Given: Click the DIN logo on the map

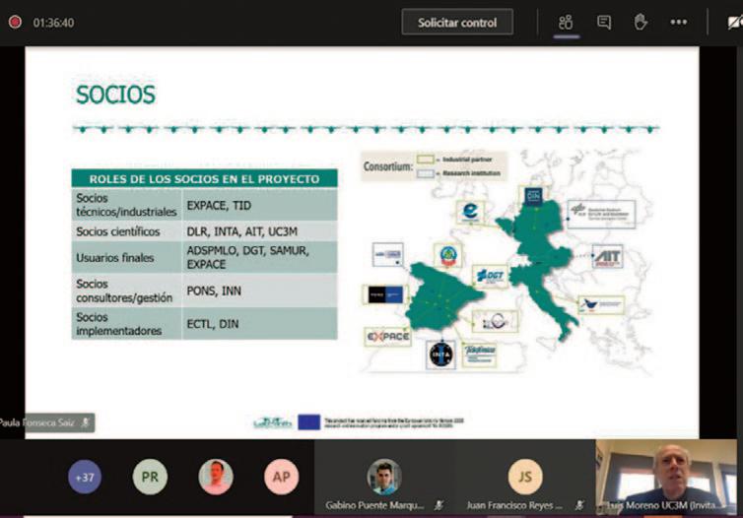Looking at the screenshot, I should click(x=533, y=195).
